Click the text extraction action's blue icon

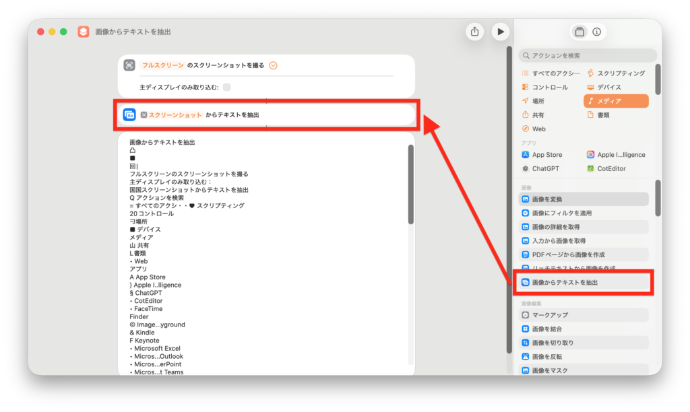point(129,115)
